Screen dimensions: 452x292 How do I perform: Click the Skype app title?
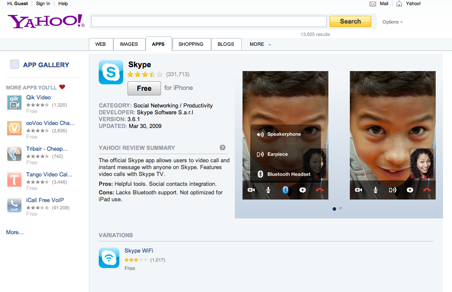[x=140, y=65]
